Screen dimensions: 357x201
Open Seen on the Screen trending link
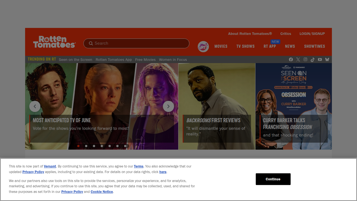[x=75, y=60]
